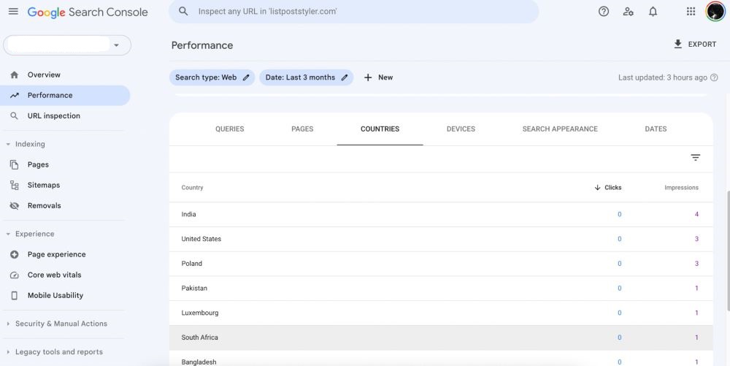
Task: Switch to the Queries tab
Action: click(x=229, y=129)
